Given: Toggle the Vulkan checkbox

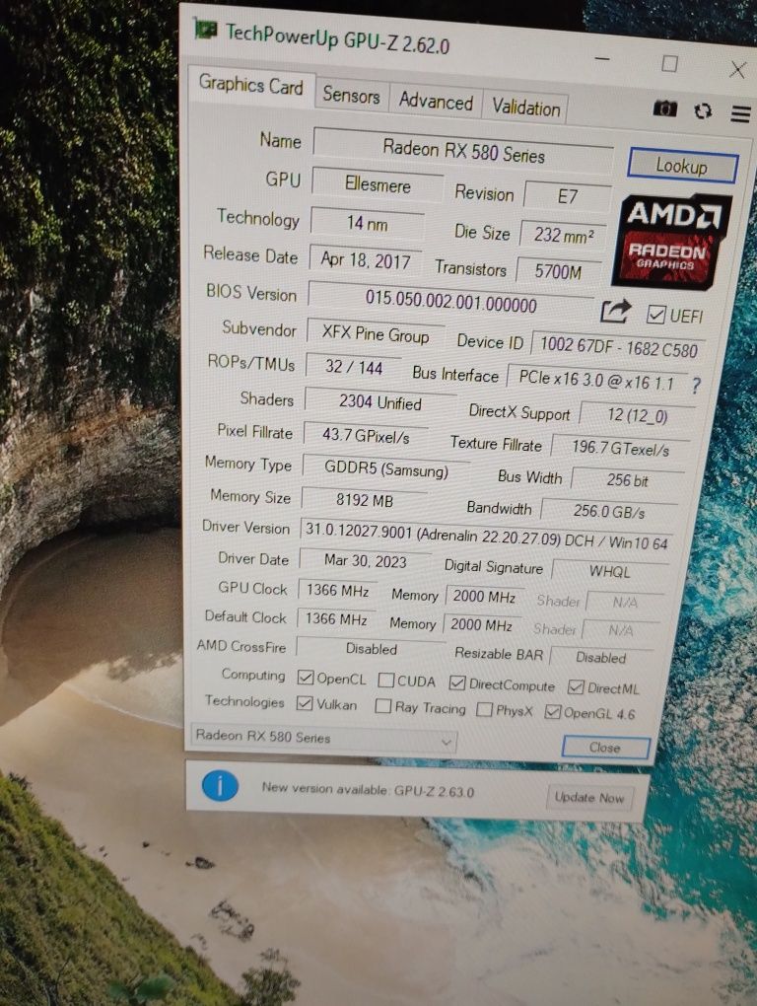Looking at the screenshot, I should tap(304, 703).
